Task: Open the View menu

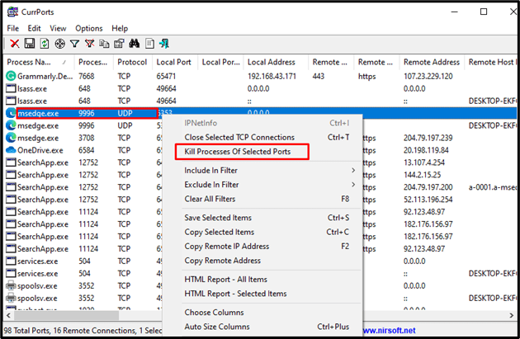Action: (58, 29)
